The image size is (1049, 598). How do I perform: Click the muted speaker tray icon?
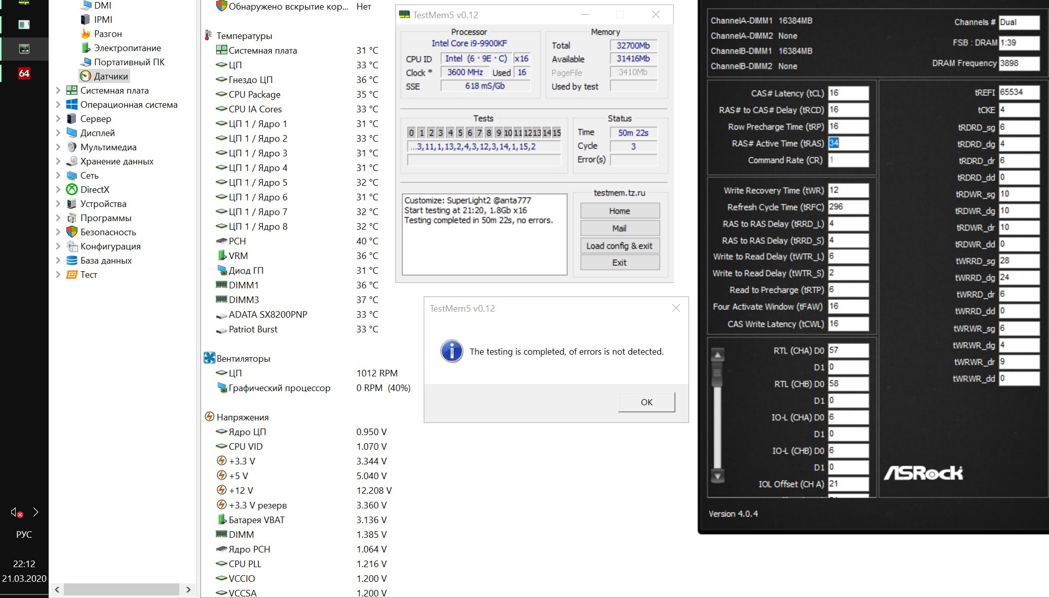click(17, 512)
